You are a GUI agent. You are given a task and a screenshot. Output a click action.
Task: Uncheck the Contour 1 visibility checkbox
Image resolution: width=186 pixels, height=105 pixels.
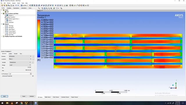[6, 15]
